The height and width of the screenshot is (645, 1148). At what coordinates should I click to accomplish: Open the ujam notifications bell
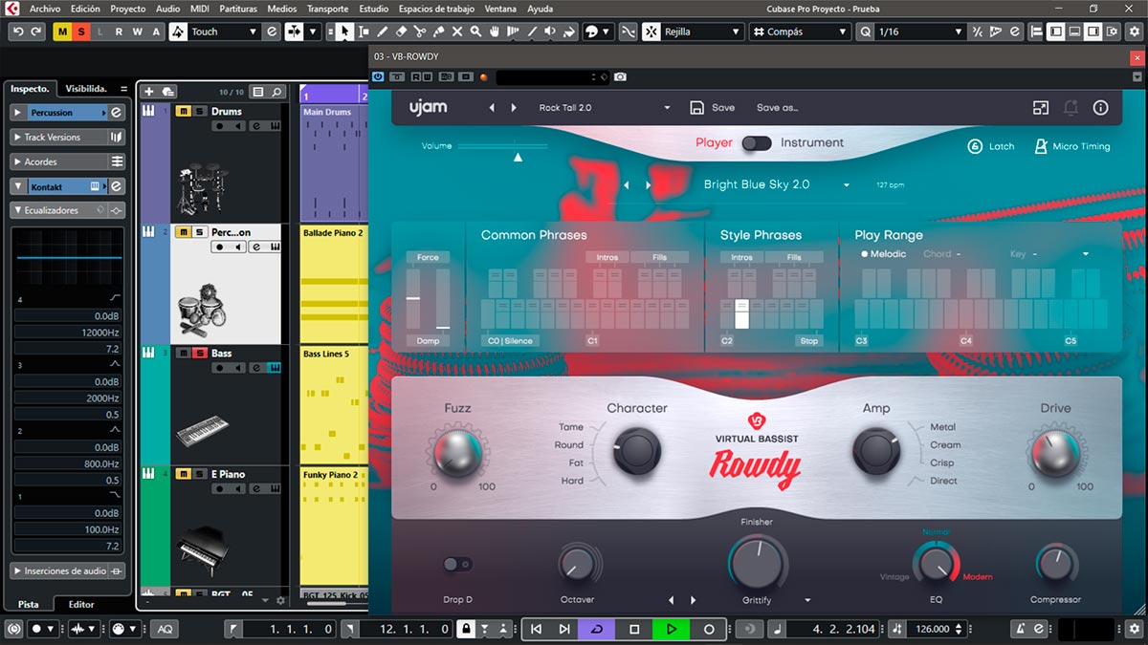1071,108
